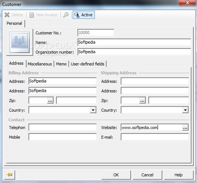This screenshot has width=197, height=183.
Task: Click the 'Delete' toolbar label
Action: point(17,15)
